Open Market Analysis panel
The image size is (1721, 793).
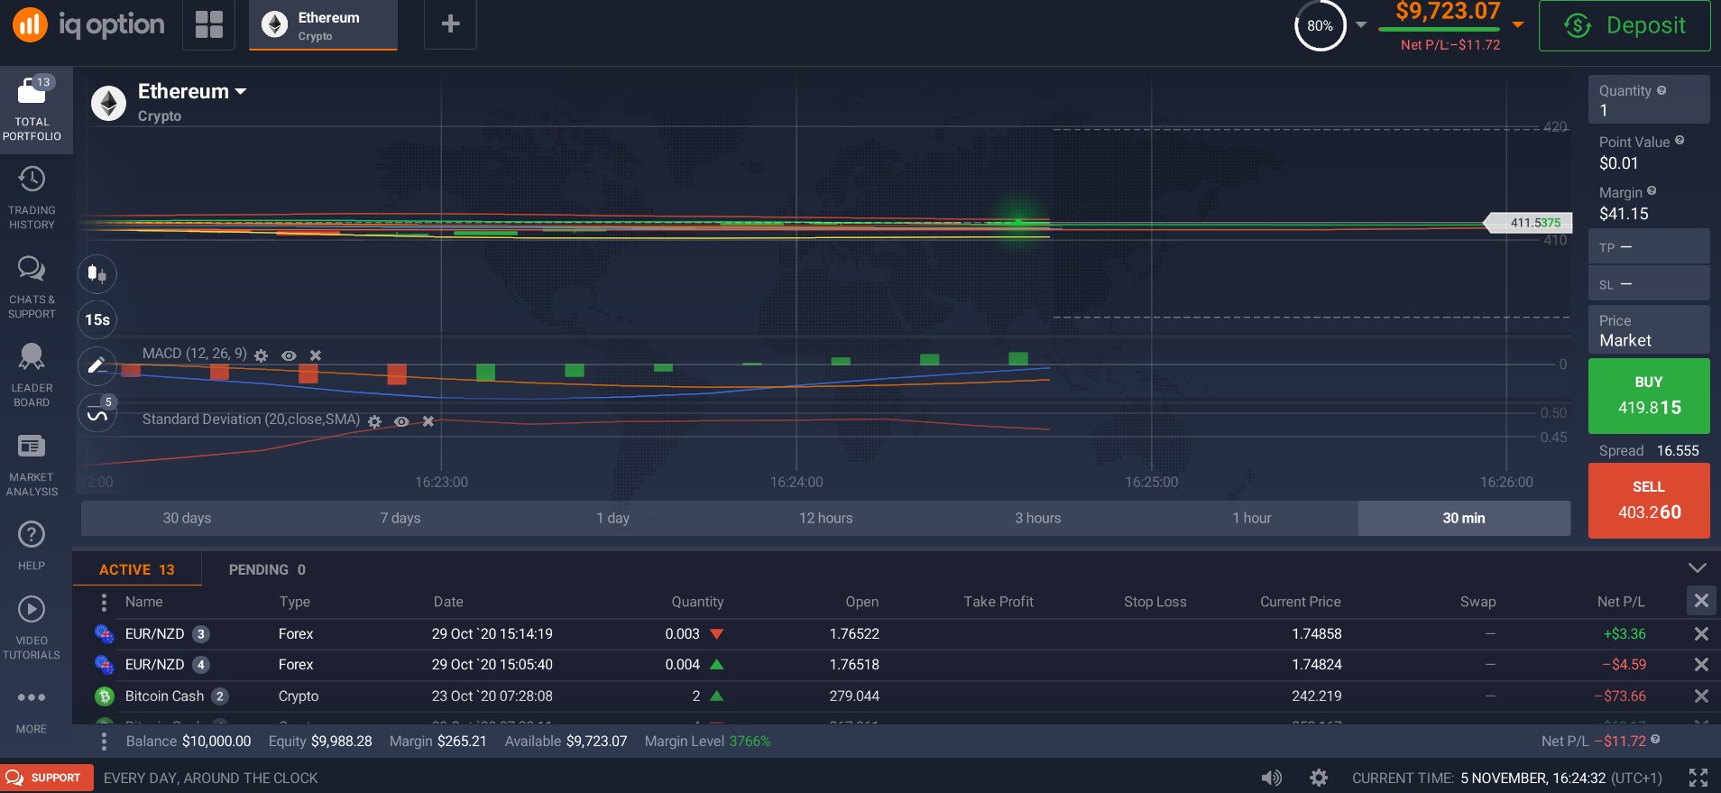[32, 465]
